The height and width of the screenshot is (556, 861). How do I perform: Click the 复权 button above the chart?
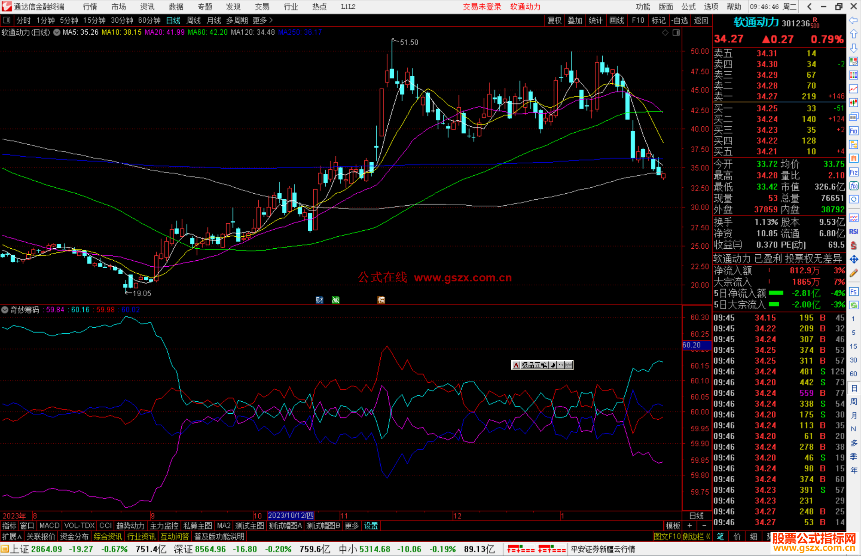[554, 20]
